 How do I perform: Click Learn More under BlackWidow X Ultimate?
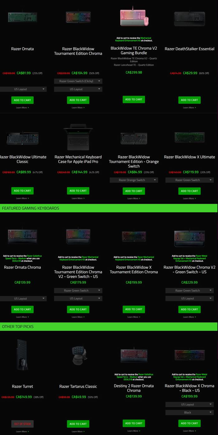coord(189,198)
